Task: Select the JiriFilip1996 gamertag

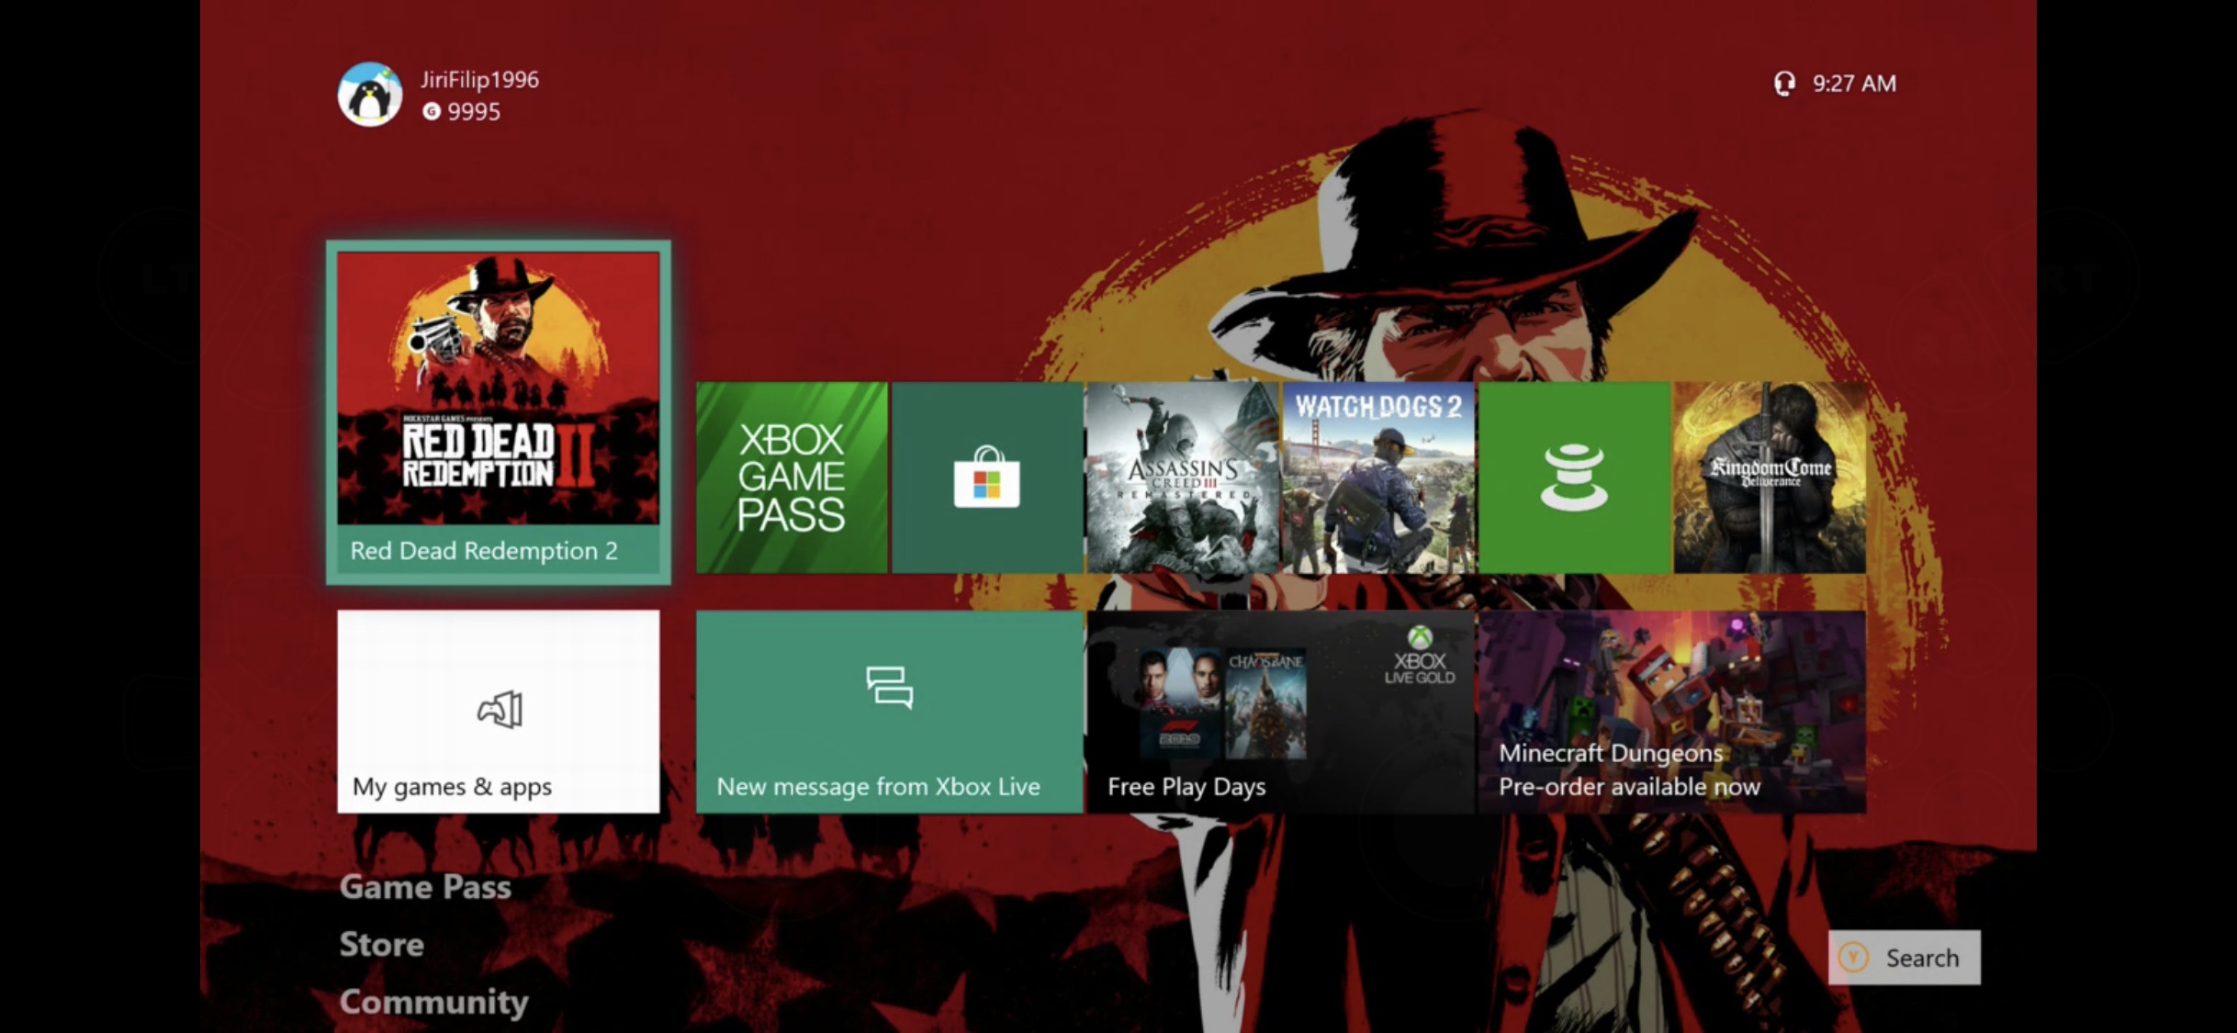Action: point(479,80)
